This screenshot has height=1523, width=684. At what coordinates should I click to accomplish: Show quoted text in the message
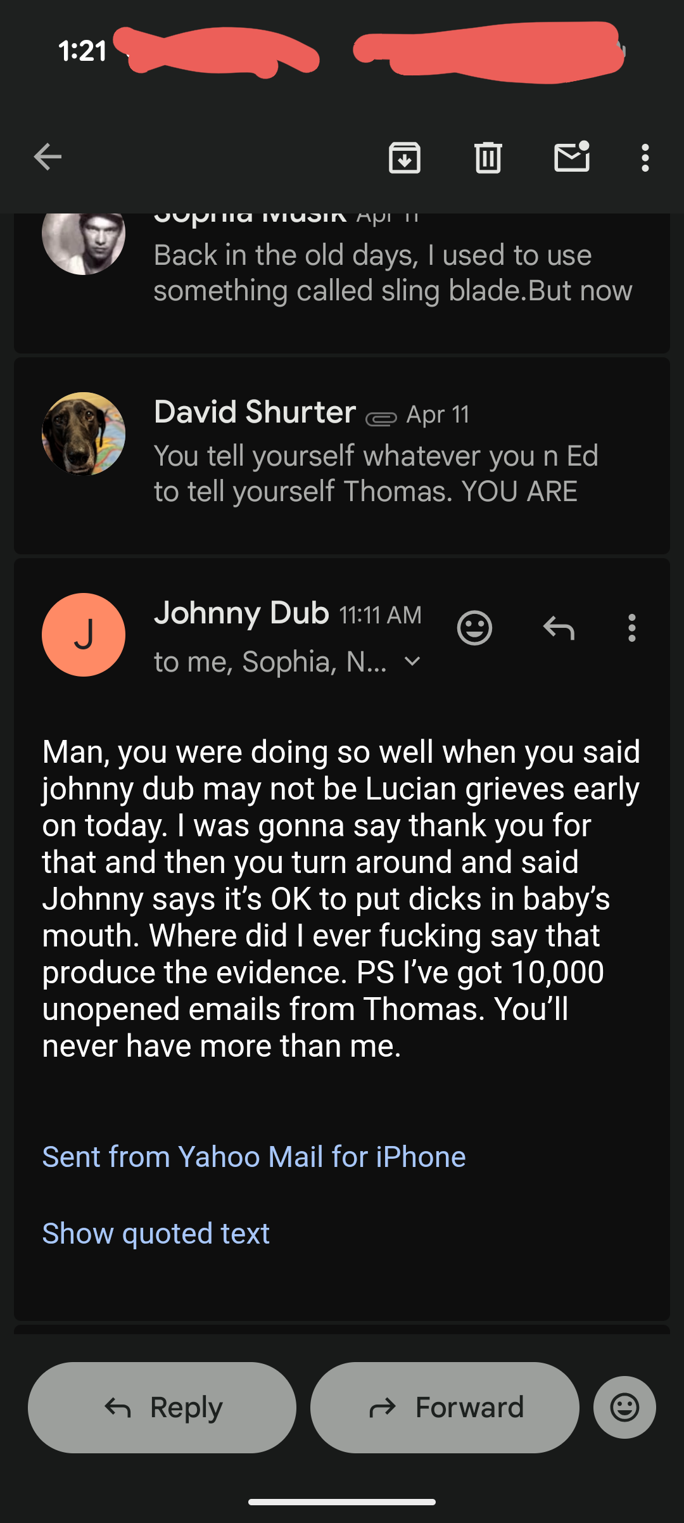(156, 1233)
